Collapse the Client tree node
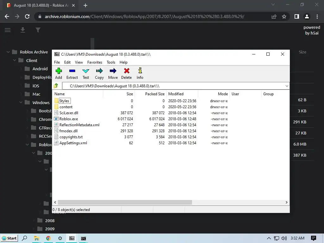 click(x=15, y=60)
